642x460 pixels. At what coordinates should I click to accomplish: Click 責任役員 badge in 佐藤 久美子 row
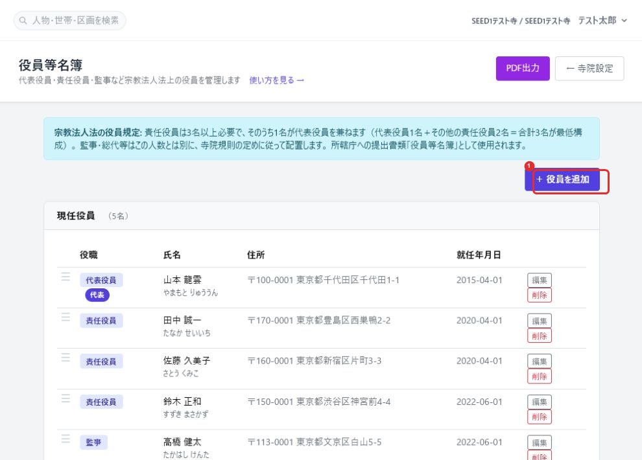tap(101, 362)
